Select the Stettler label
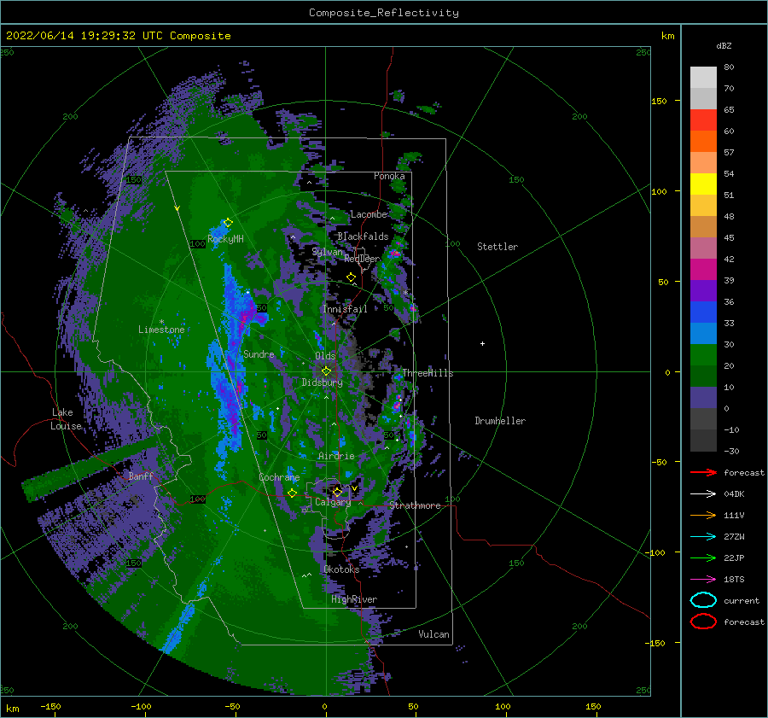Screen dimensions: 768x718 497,247
